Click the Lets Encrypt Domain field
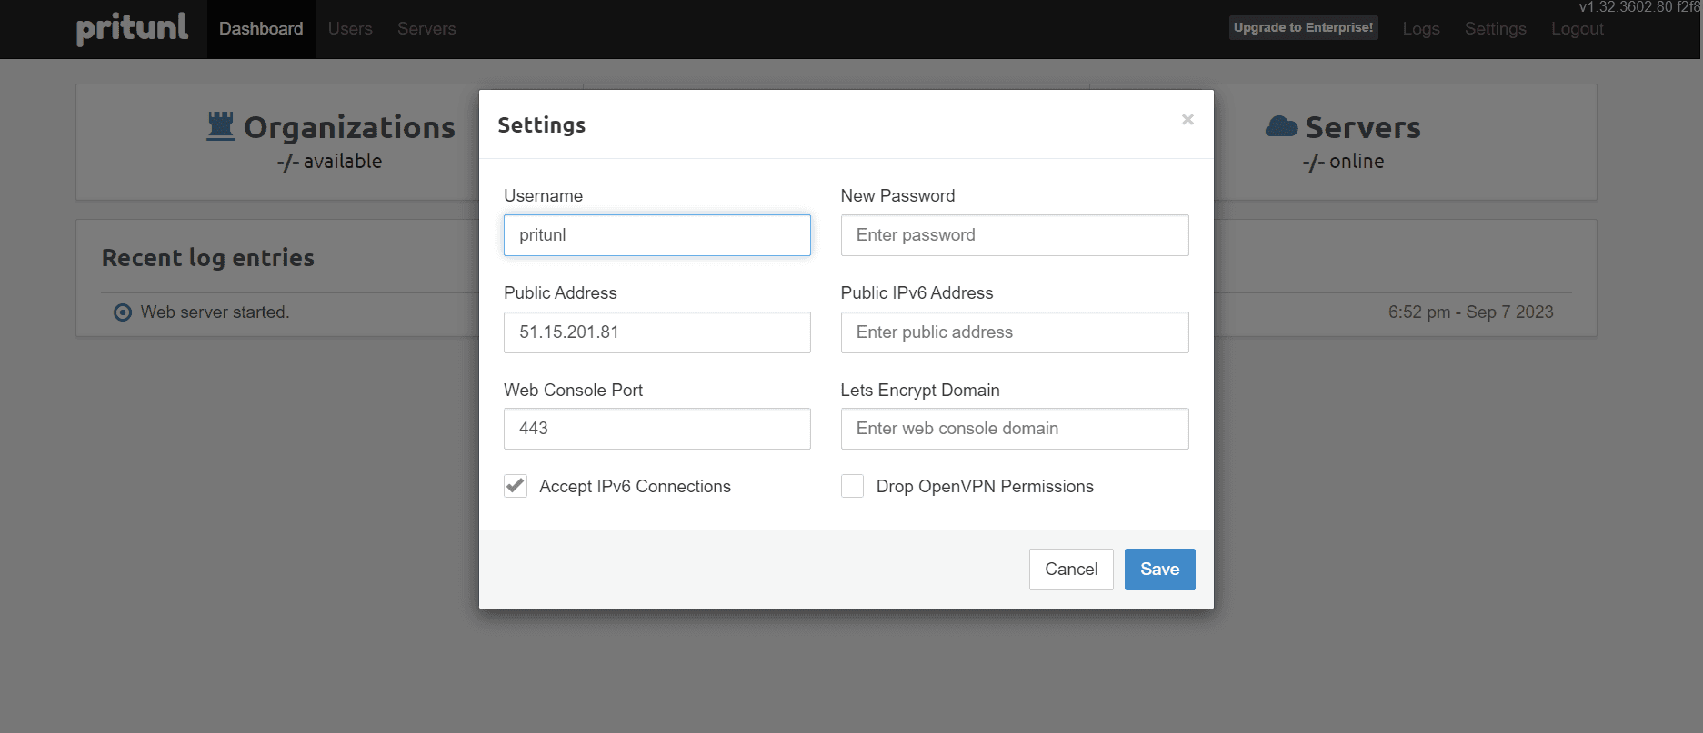 [x=1014, y=428]
